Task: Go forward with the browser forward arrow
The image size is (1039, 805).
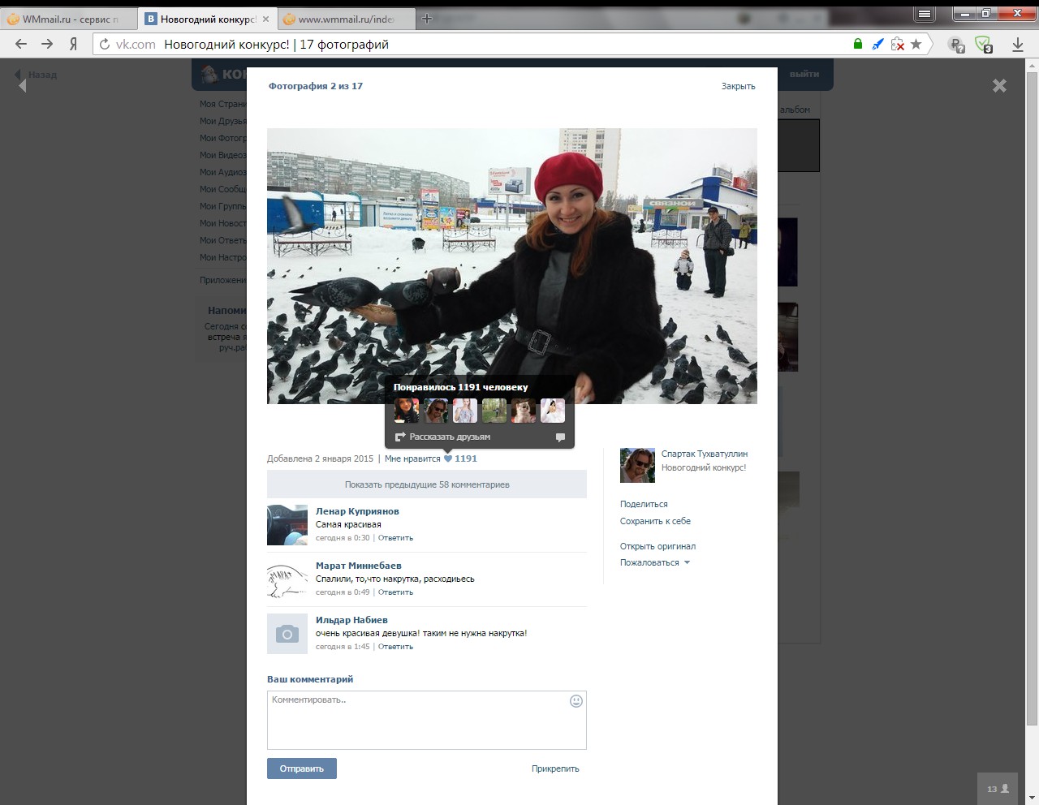Action: 47,44
